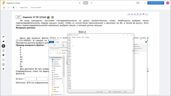This screenshot has height=96, width=171.
Task: Click the second answer input field
Action: 42,79
